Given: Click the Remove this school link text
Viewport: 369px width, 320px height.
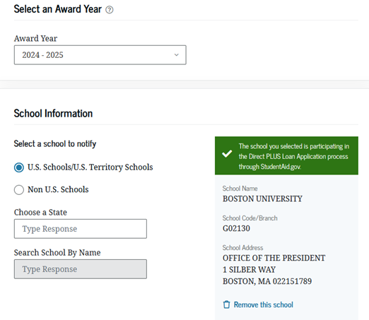Looking at the screenshot, I should pyautogui.click(x=264, y=304).
